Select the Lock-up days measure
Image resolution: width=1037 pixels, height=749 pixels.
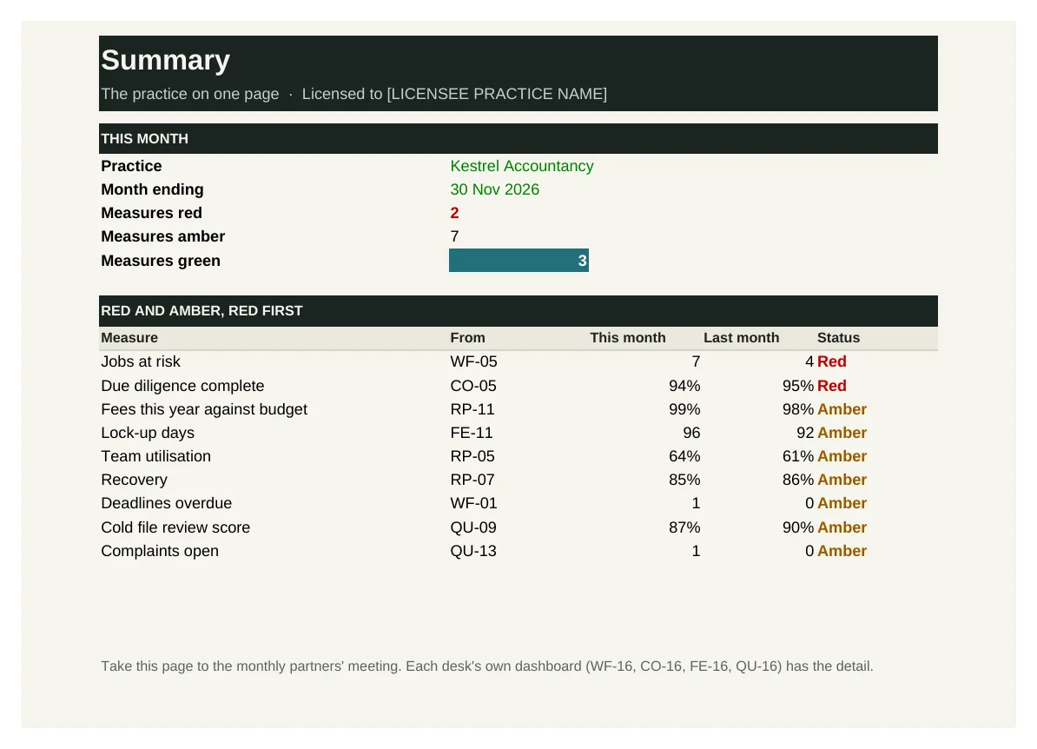pyautogui.click(x=148, y=433)
